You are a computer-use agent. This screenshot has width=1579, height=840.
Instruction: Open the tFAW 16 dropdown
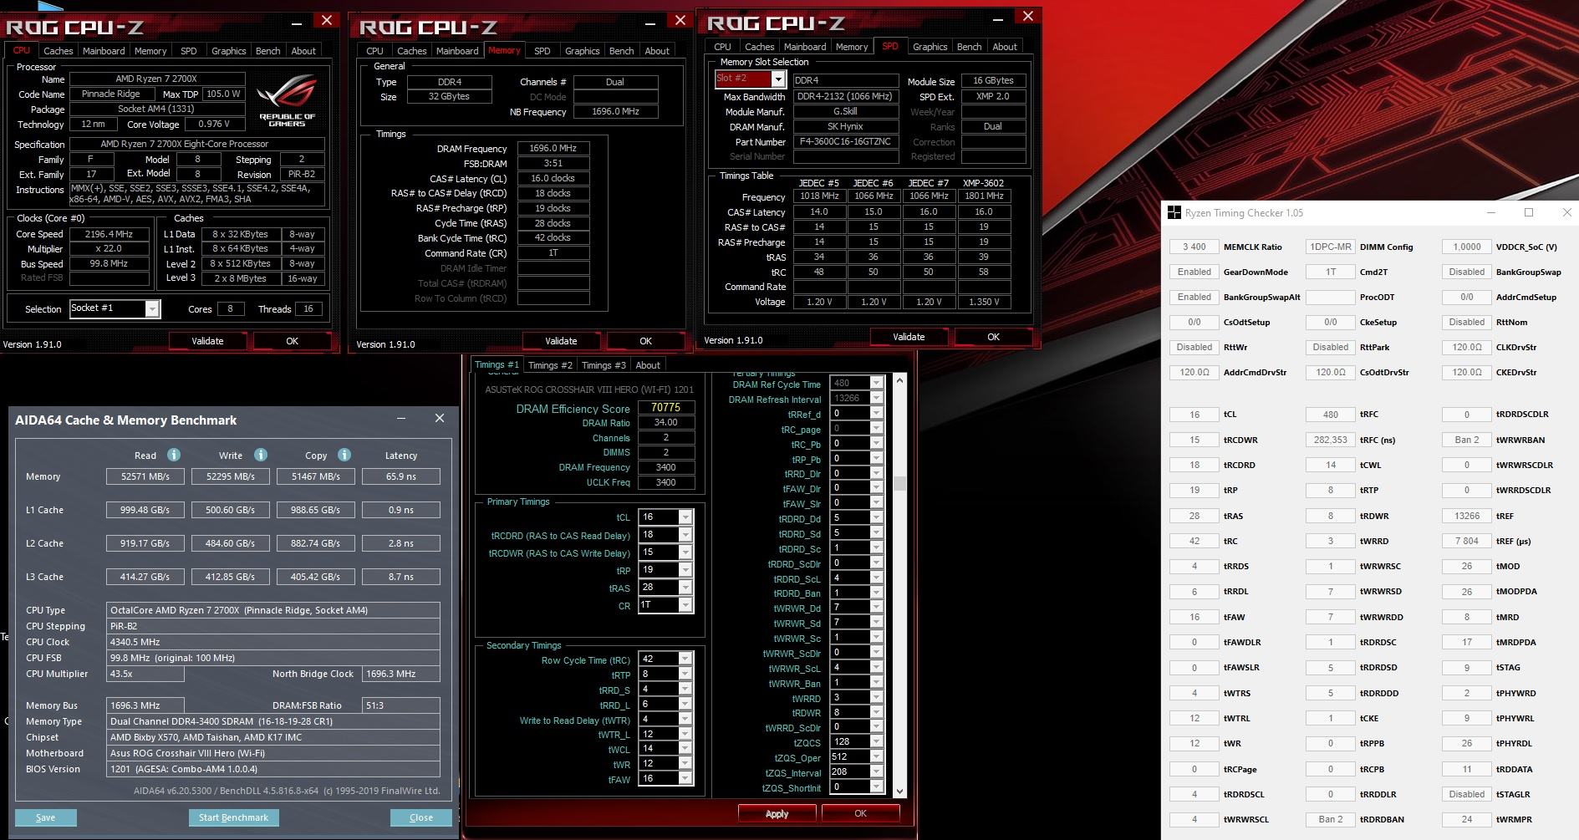685,778
